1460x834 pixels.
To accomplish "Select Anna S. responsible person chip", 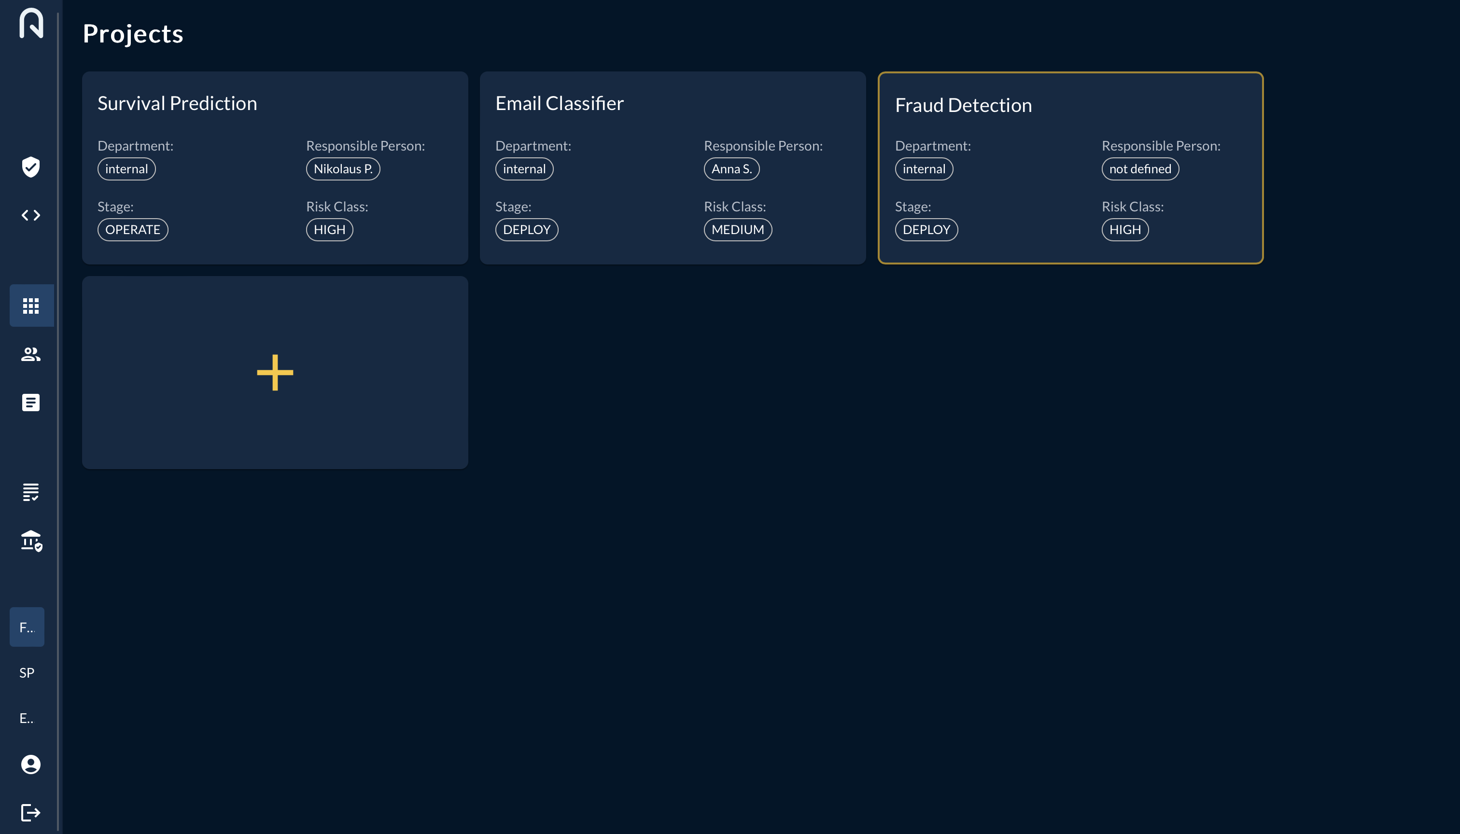I will [731, 168].
